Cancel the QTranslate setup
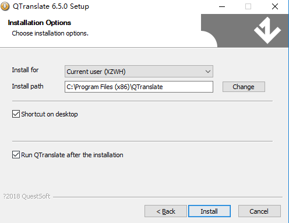Viewport: 289px width, 223px height. tap(259, 211)
